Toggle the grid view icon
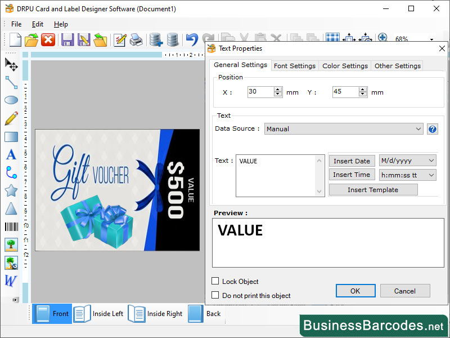 click(333, 37)
